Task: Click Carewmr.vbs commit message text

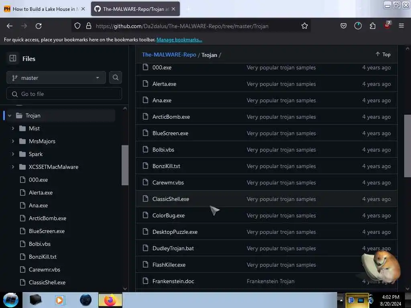Action: [x=281, y=182]
